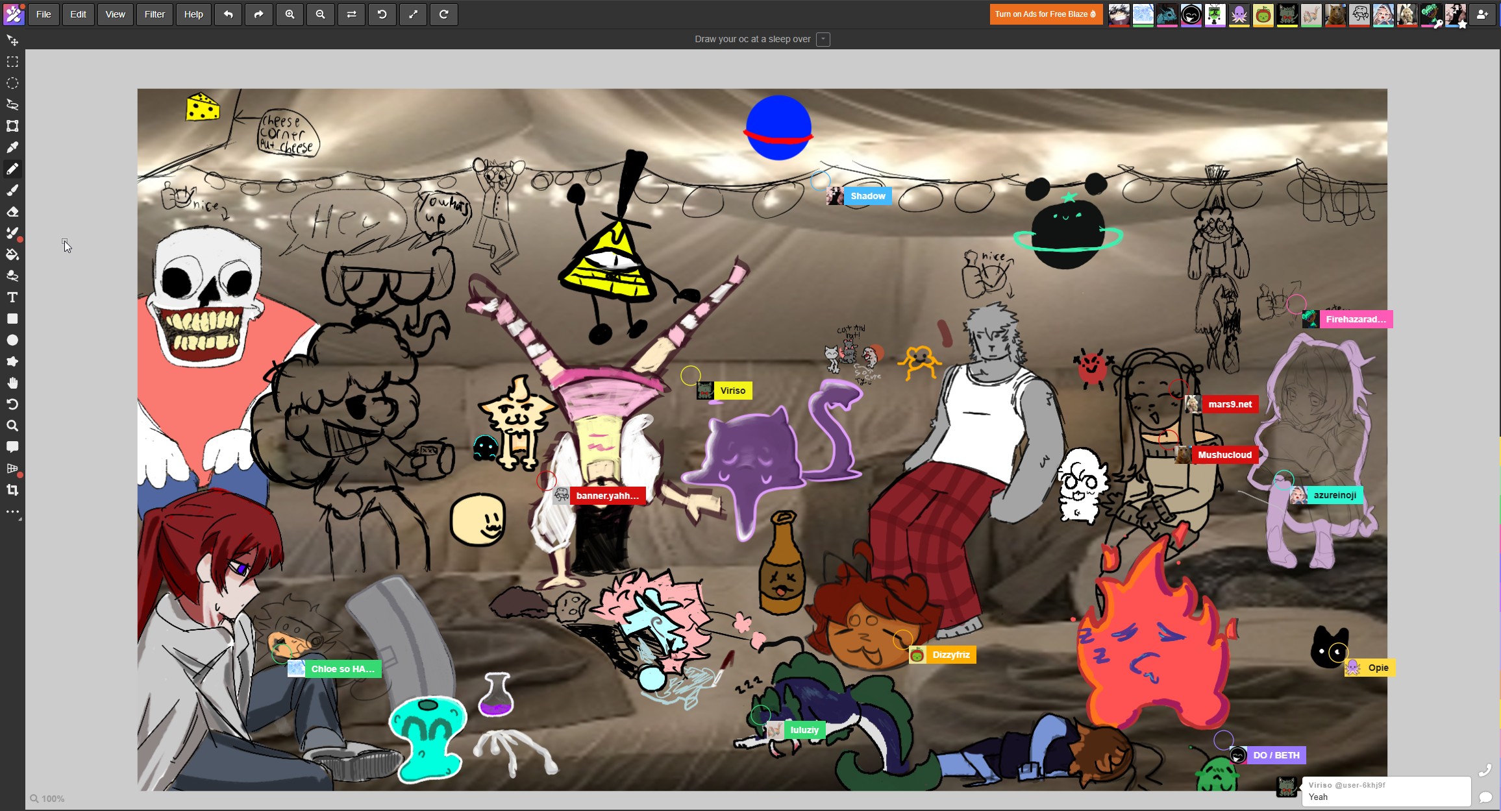The image size is (1501, 811).
Task: Pick the Eyedropper tool
Action: point(12,147)
